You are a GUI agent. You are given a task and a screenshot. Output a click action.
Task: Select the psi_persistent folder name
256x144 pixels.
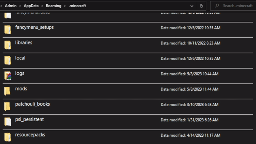click(x=29, y=119)
